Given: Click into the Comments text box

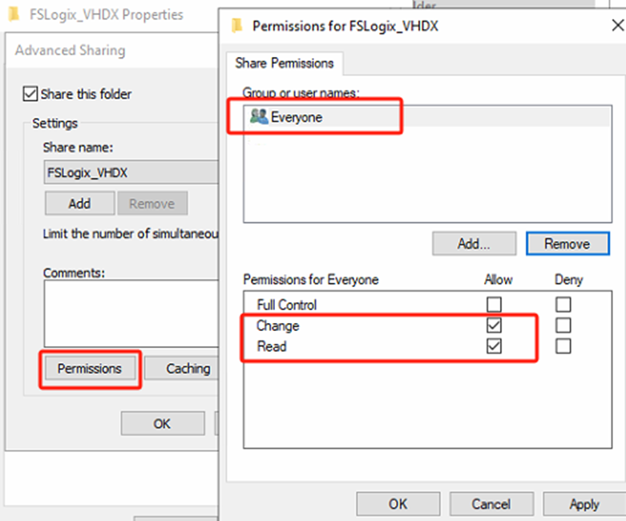Looking at the screenshot, I should [x=131, y=313].
